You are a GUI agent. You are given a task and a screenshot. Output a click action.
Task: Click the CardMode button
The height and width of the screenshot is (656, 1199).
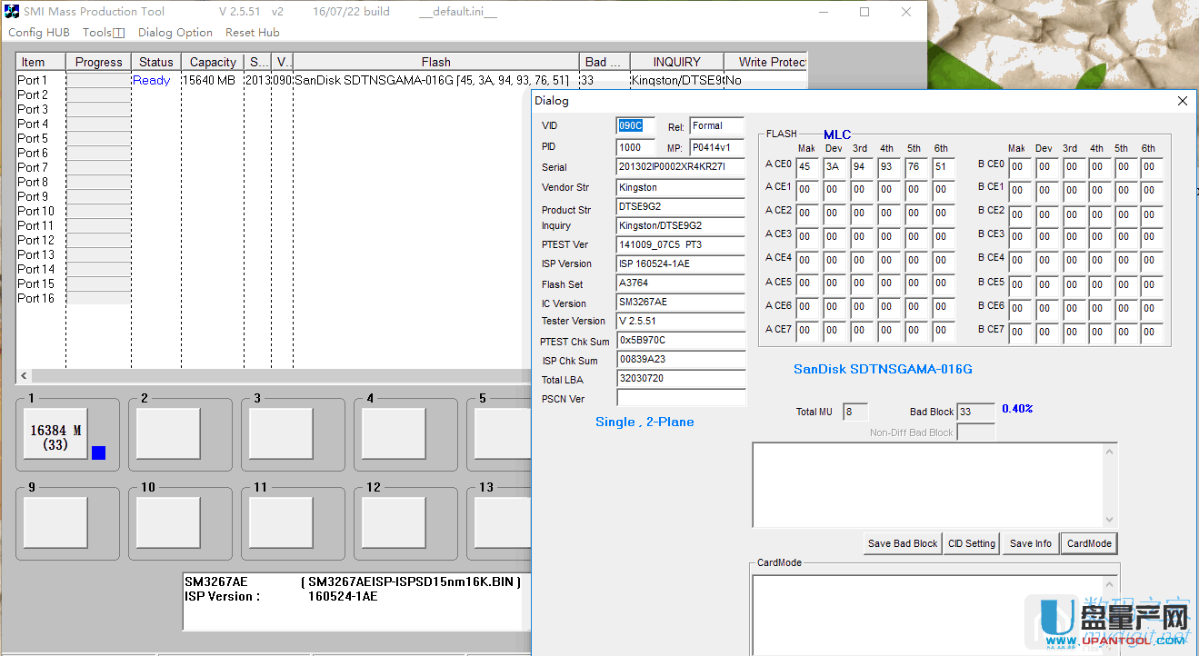click(1089, 543)
